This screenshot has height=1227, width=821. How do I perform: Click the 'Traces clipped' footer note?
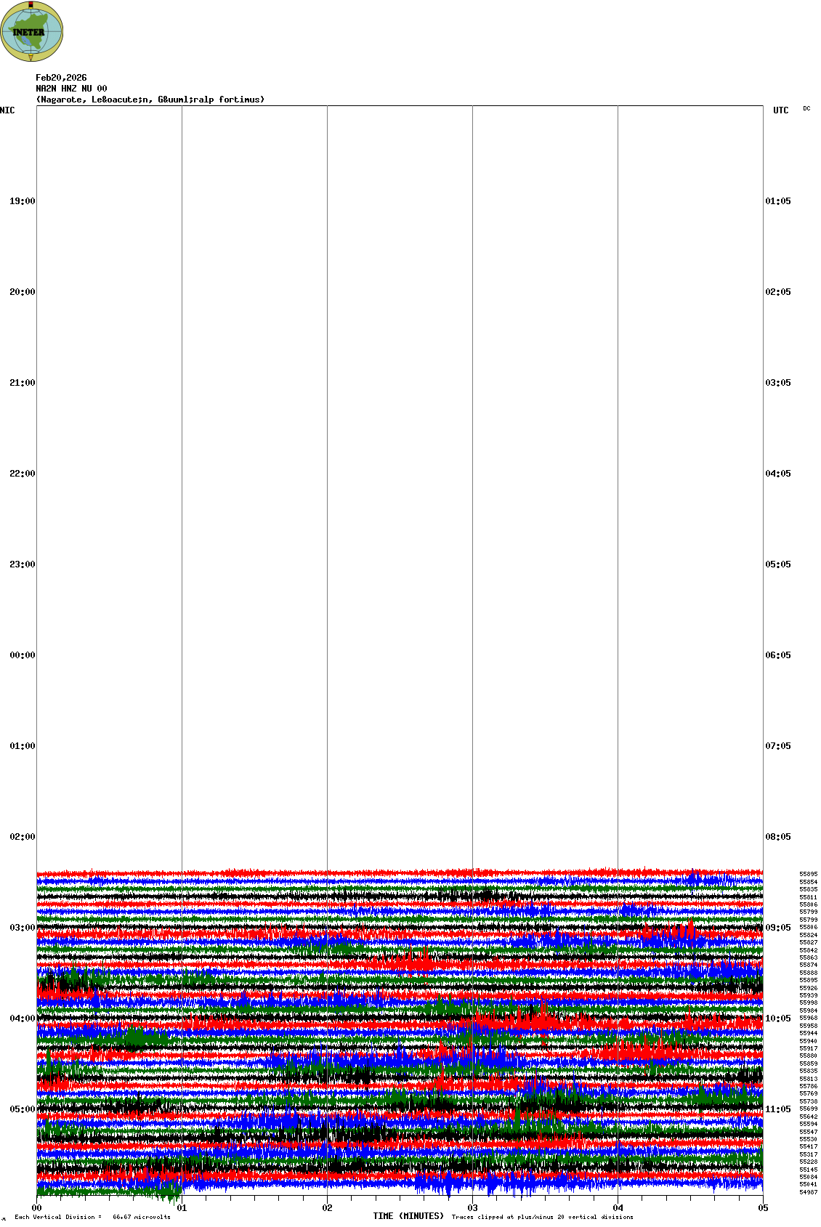pyautogui.click(x=542, y=1217)
